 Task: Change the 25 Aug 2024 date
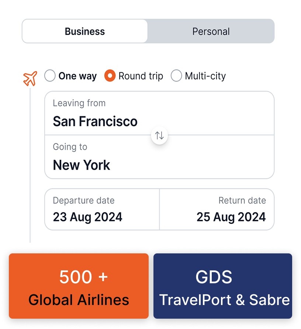coord(231,217)
